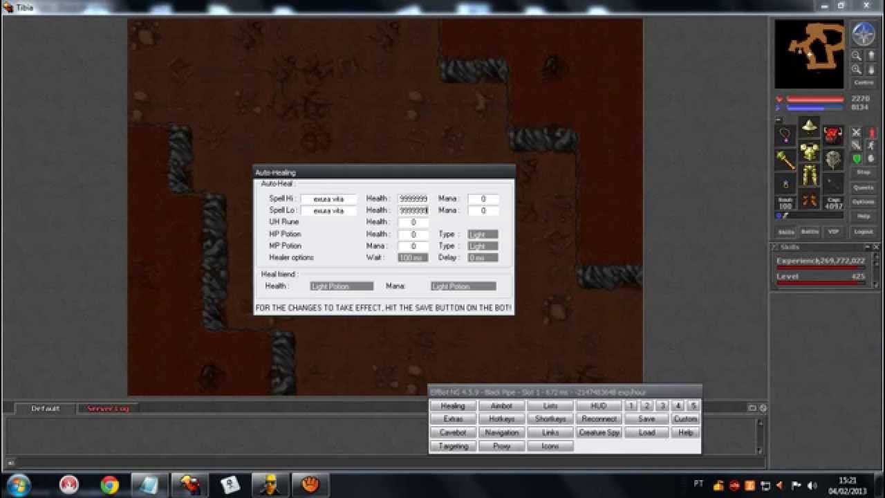Click the bot Reconnect button
This screenshot has width=885, height=498.
[x=599, y=419]
